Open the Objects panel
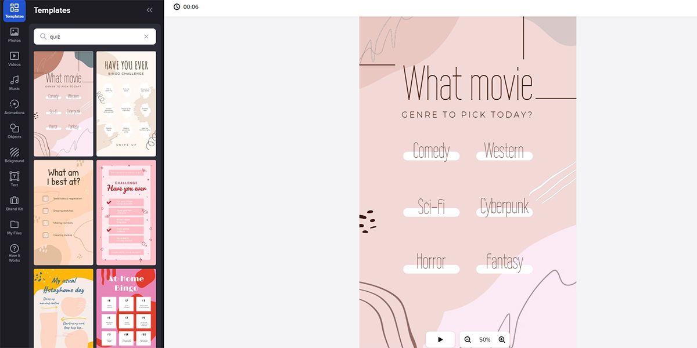The width and height of the screenshot is (697, 348). [x=15, y=131]
